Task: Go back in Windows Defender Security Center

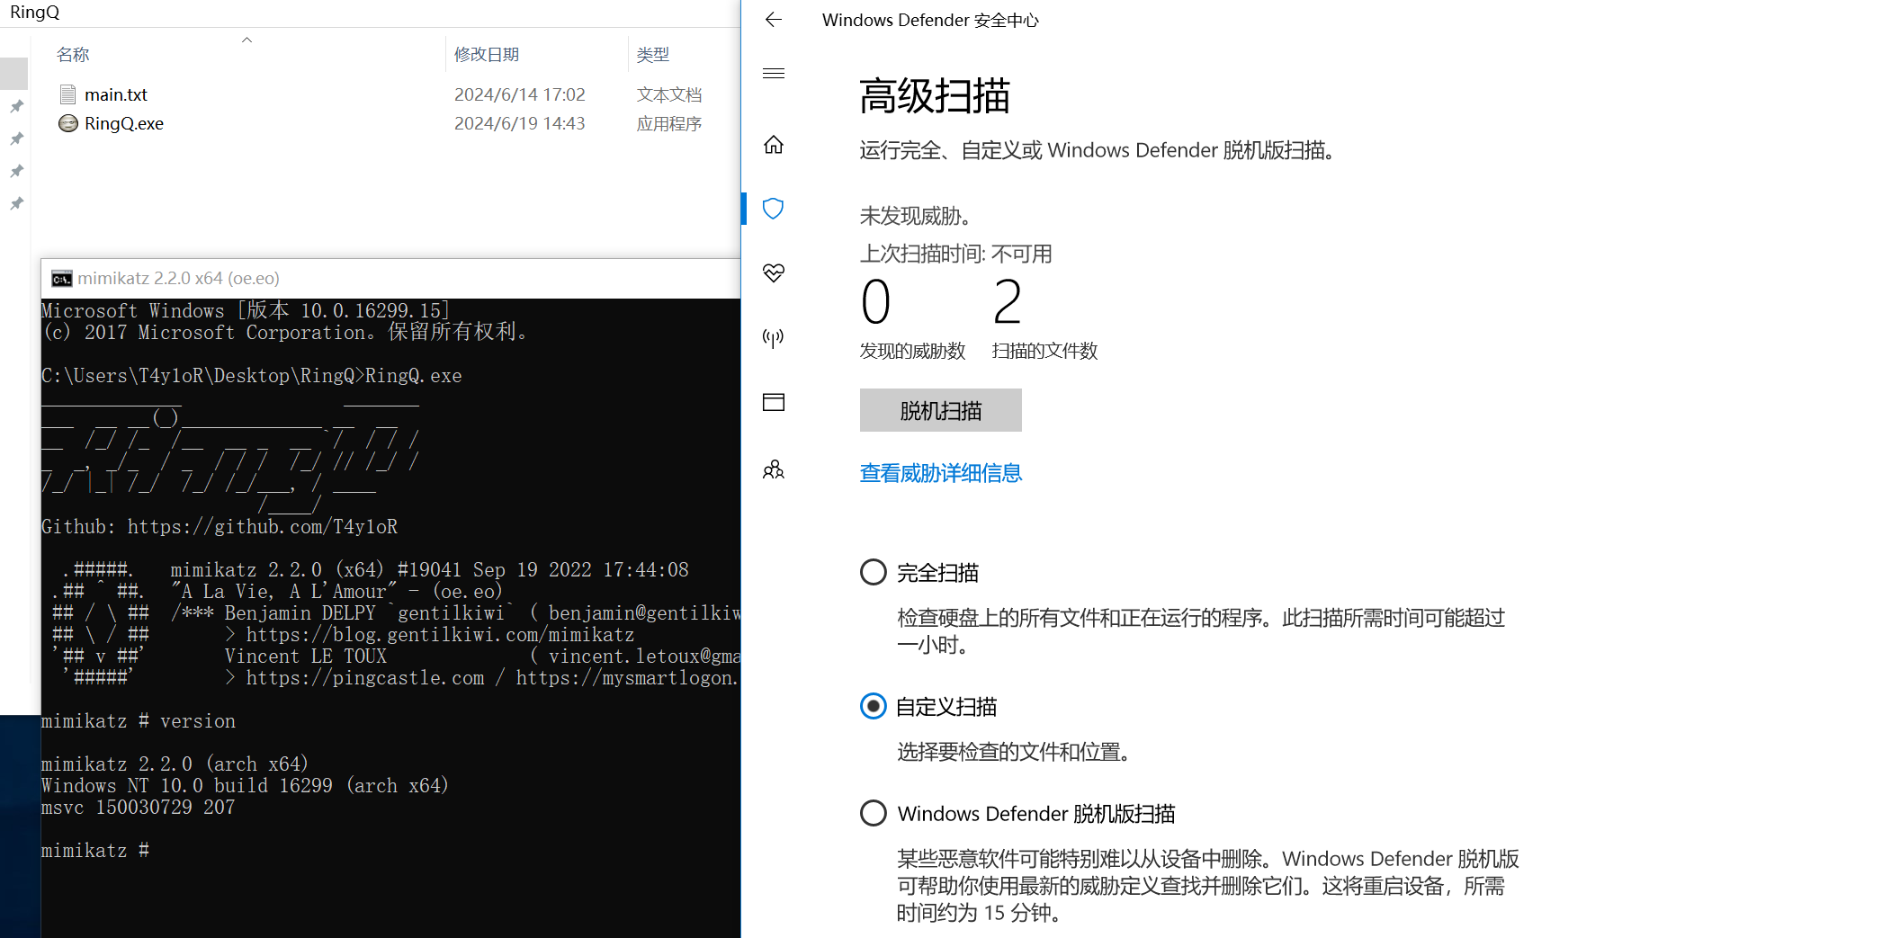Action: pyautogui.click(x=773, y=20)
